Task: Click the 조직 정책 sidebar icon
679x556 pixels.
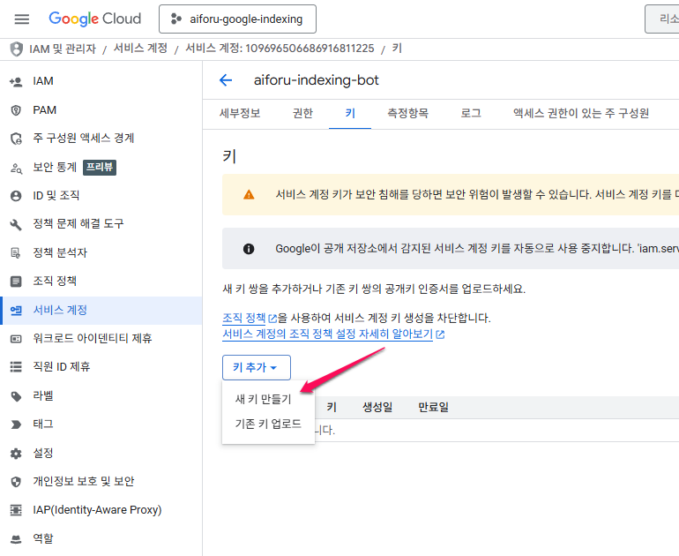Action: click(15, 282)
